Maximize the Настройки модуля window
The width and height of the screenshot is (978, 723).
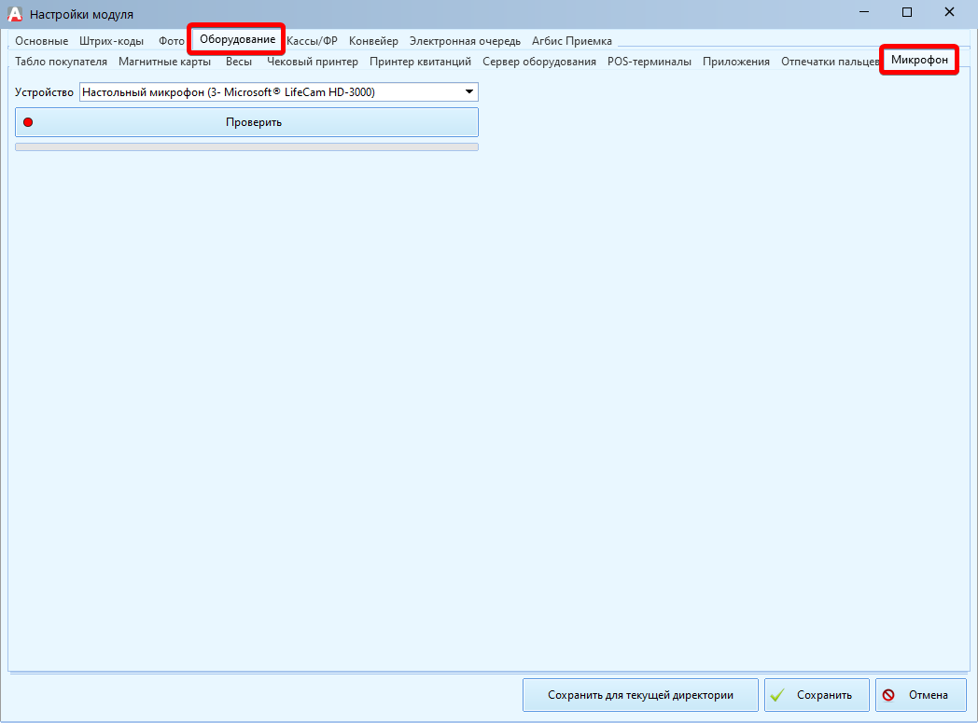click(906, 13)
